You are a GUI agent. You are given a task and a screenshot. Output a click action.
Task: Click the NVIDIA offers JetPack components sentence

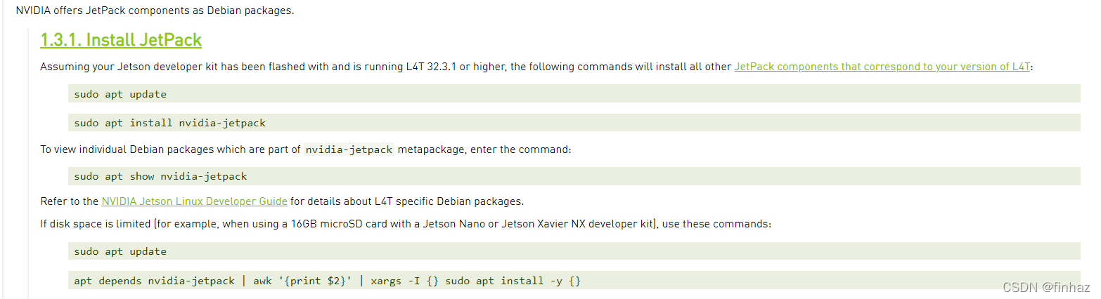tap(155, 11)
